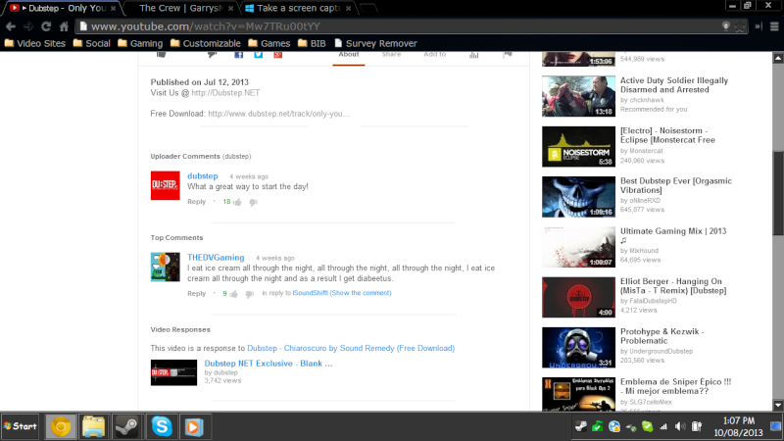Open Emblema de Sniper Epico video
Viewport: 784px width, 441px height.
pyautogui.click(x=675, y=386)
